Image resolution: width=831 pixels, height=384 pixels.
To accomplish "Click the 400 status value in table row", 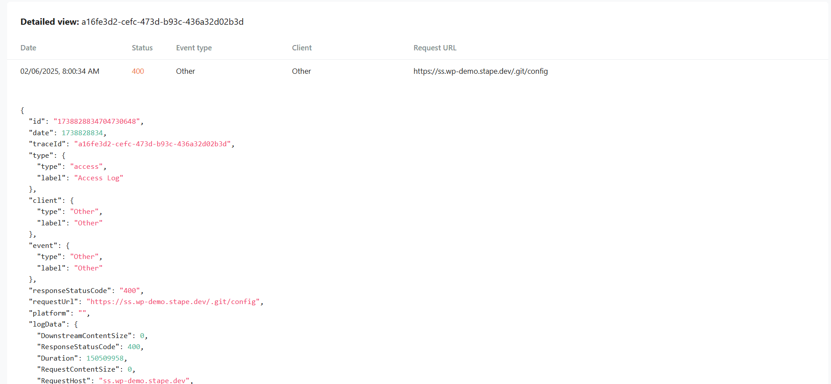I will click(138, 71).
